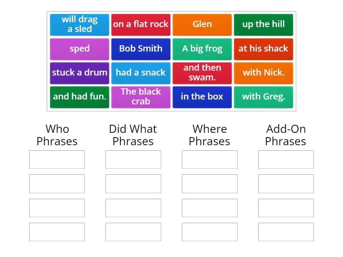Click the top slot under Did What Phrases
The image size is (343, 257).
[133, 159]
